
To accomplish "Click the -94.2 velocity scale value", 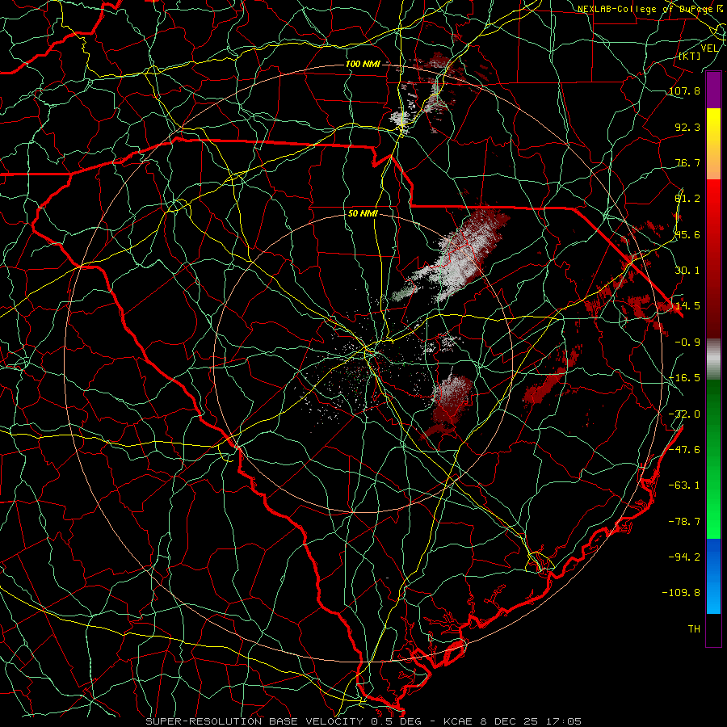I will (x=684, y=557).
